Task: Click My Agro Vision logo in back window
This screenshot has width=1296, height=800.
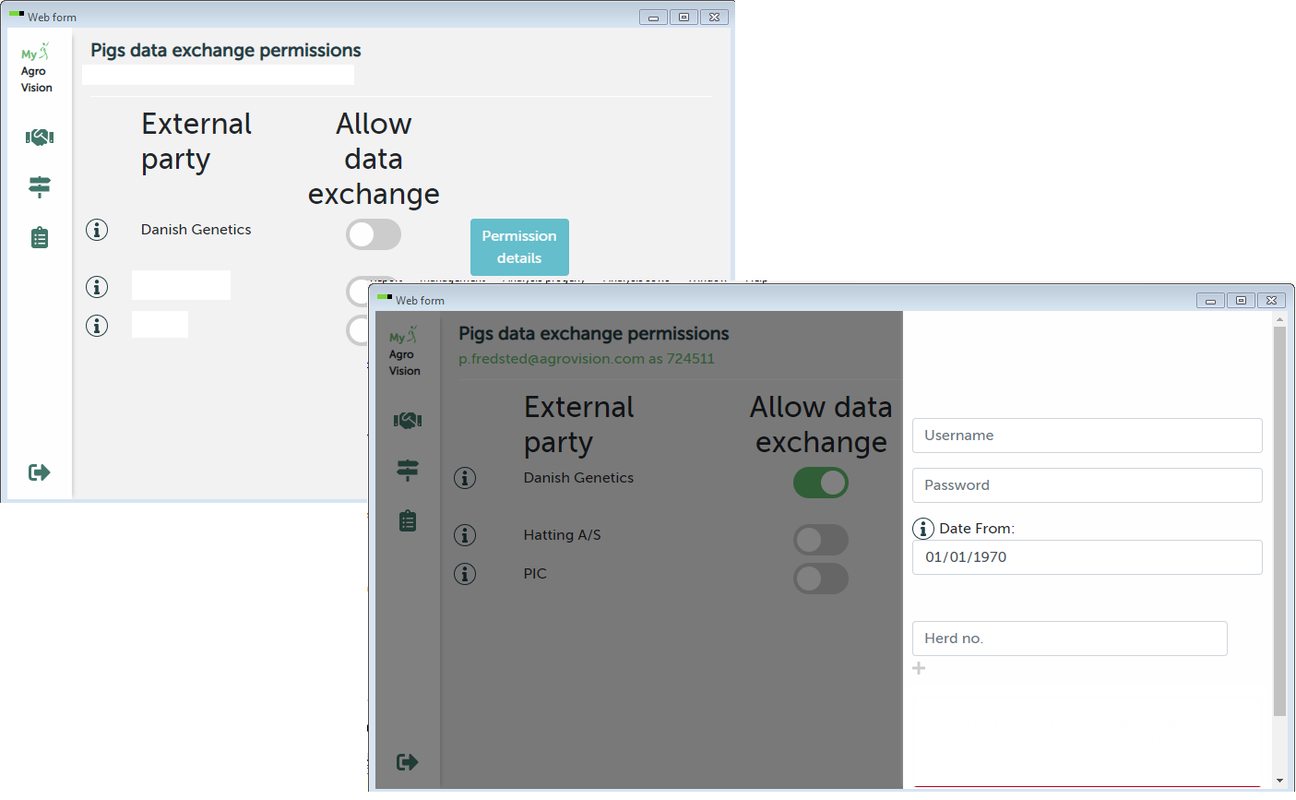Action: coord(37,69)
